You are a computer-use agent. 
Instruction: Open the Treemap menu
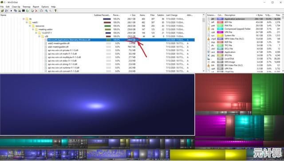pos(27,7)
